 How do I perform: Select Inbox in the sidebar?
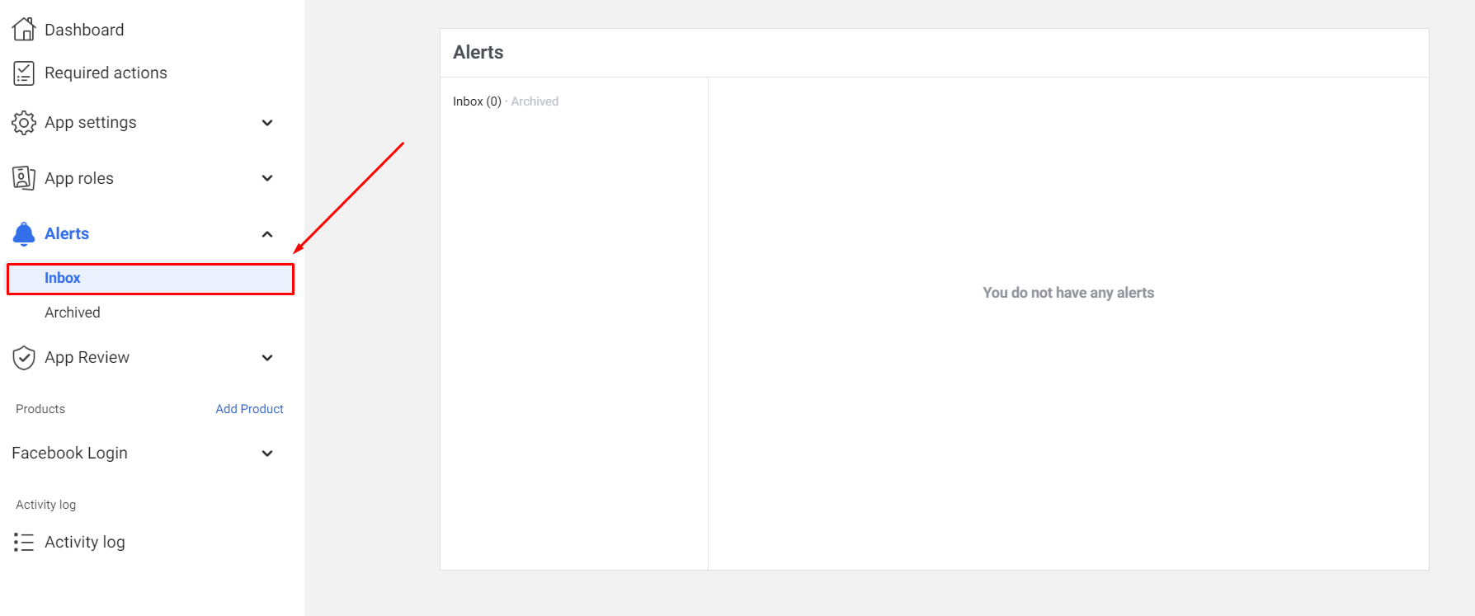63,278
